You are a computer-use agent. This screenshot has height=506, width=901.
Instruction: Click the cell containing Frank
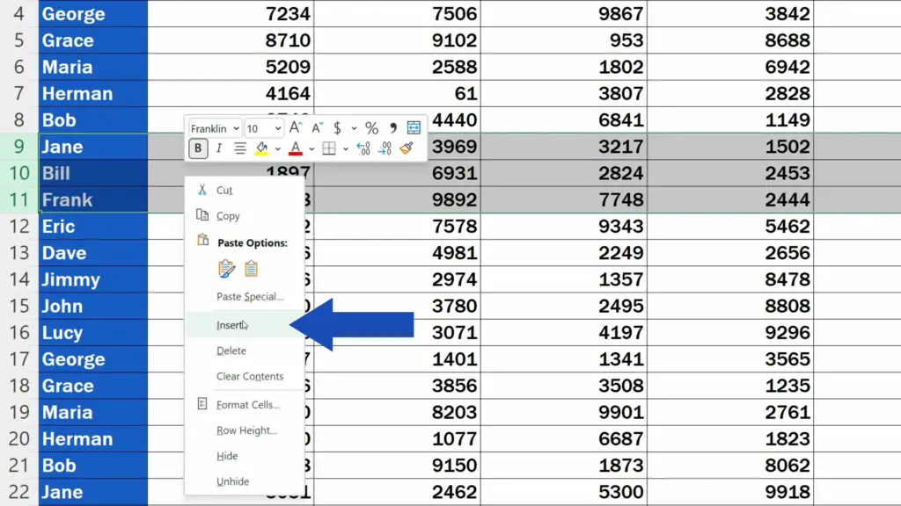[93, 199]
